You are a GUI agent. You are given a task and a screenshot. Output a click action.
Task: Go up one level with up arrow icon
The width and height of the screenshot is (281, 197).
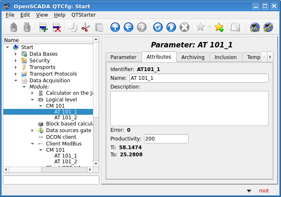[115, 27]
